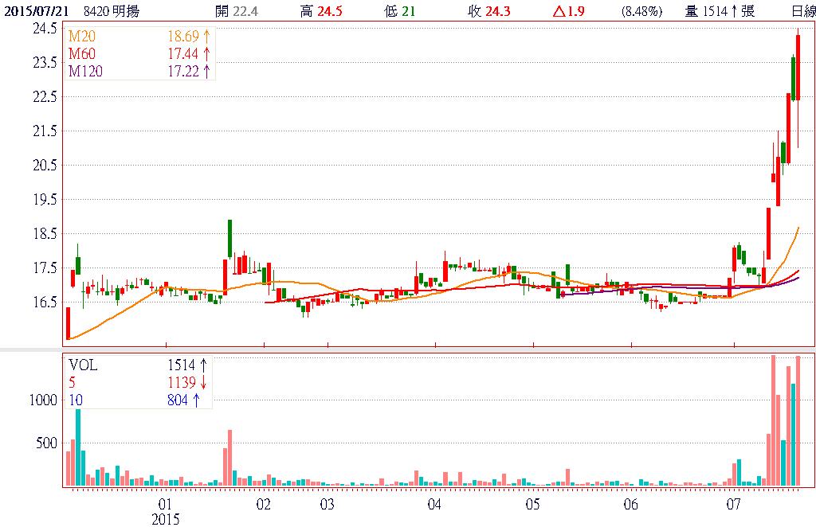Select the 04 month marker on the time axis
Screen dimensions: 816x527
(434, 505)
